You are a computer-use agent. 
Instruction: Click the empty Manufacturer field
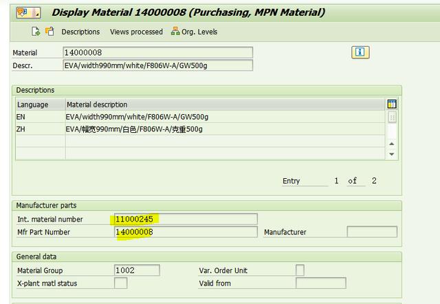point(372,232)
